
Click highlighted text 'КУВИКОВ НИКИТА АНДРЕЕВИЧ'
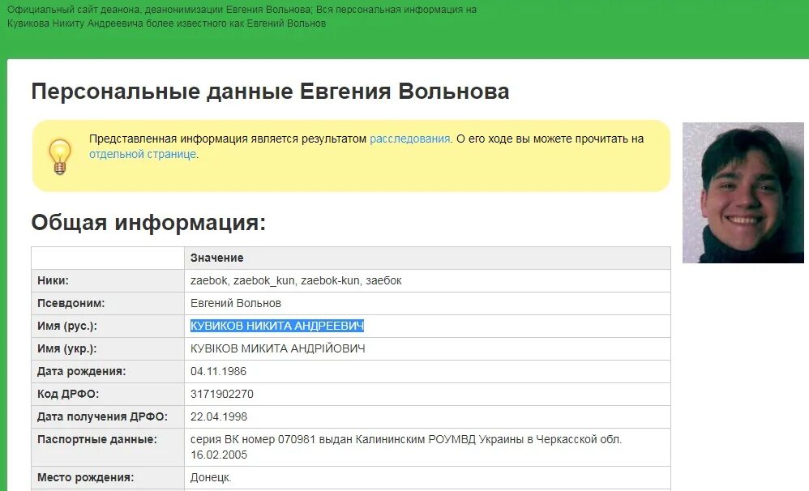coord(277,326)
